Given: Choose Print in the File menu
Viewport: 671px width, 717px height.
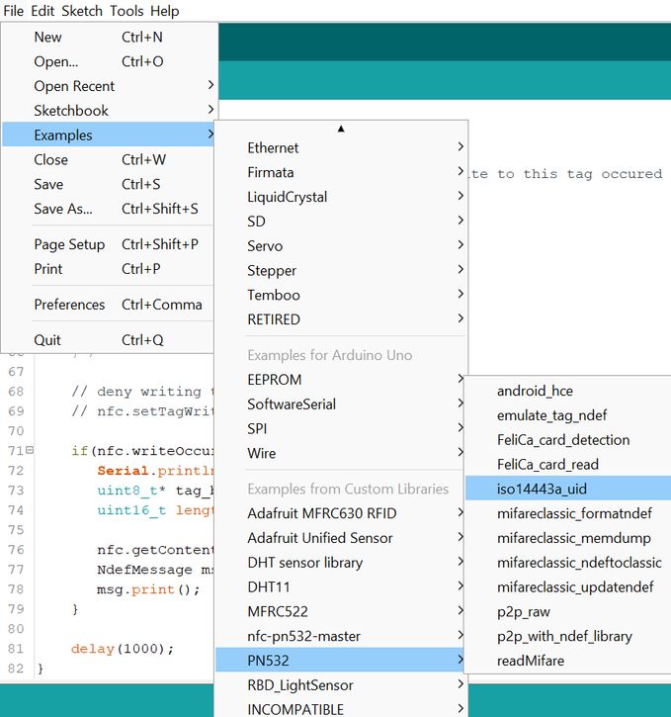Looking at the screenshot, I should pos(109,269).
